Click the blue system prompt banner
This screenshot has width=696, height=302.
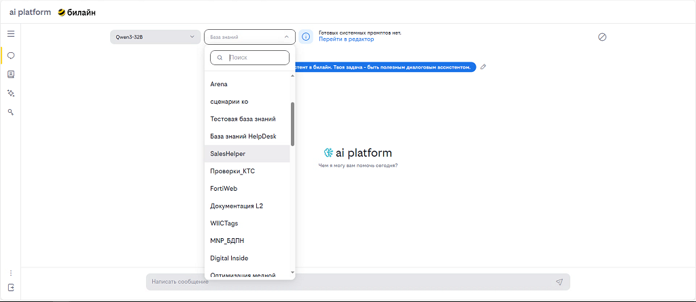[x=385, y=67]
